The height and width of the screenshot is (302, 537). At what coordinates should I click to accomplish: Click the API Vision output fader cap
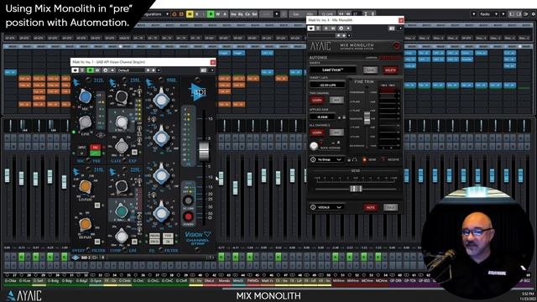[204, 151]
